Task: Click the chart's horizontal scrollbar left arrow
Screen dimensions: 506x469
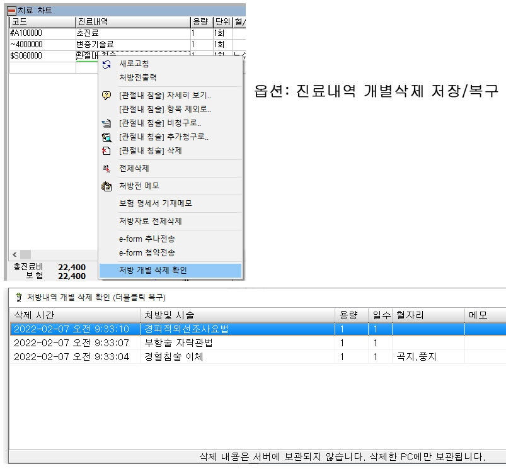Action: pos(13,254)
